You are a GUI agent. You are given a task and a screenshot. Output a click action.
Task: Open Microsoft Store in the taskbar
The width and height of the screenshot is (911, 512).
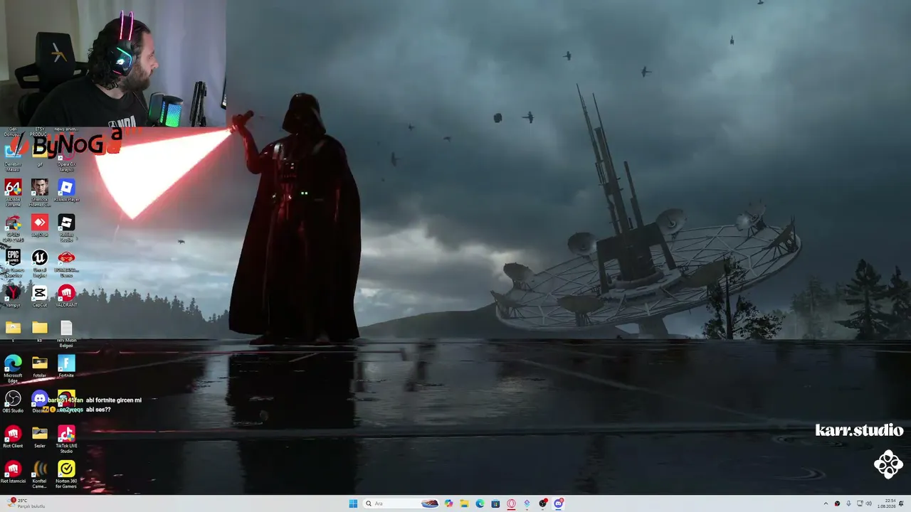495,503
